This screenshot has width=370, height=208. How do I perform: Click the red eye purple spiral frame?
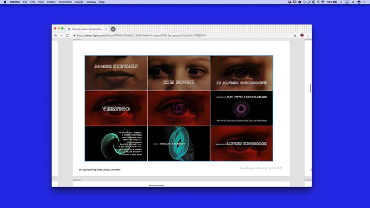click(179, 108)
